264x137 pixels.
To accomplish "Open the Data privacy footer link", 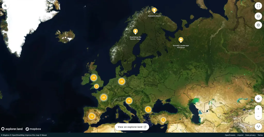I will point(250,135).
